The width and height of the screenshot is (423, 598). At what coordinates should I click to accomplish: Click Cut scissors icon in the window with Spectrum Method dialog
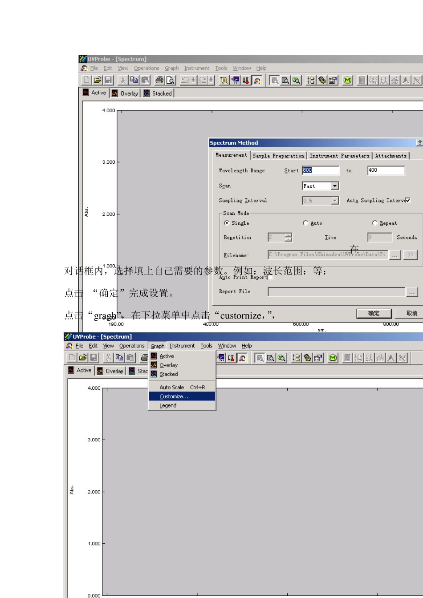coord(123,80)
